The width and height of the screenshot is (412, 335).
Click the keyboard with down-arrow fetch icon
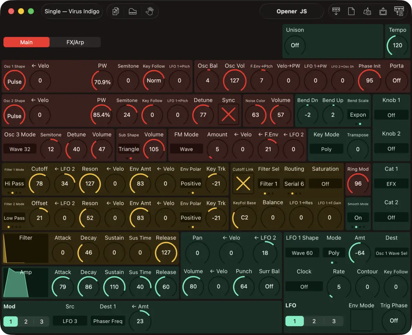pos(336,11)
